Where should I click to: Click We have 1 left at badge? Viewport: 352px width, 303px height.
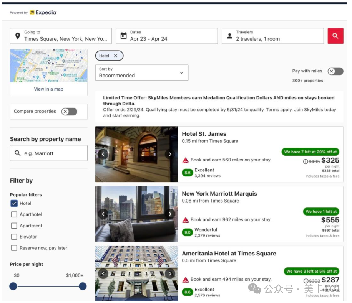(x=321, y=212)
